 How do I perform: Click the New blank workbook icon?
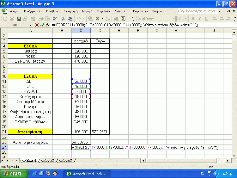[5, 19]
